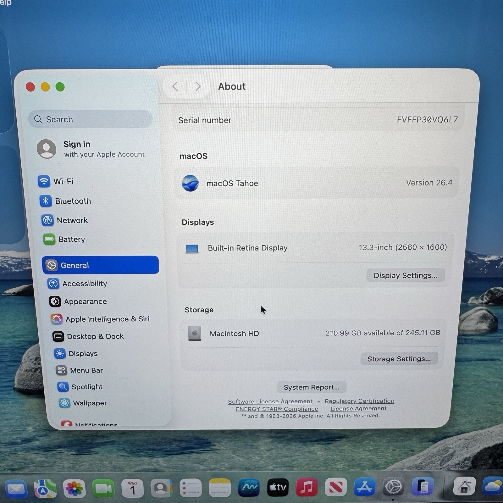Open Desktop & Dock settings
This screenshot has width=503, height=503.
tap(95, 336)
